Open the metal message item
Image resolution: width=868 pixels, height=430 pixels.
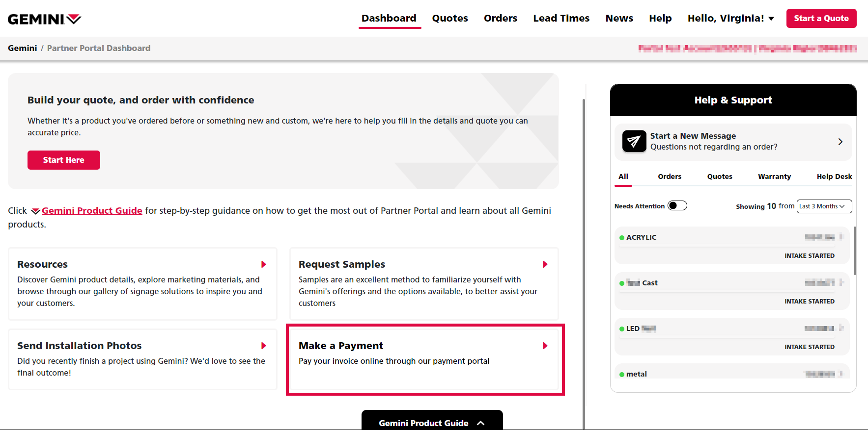point(732,371)
